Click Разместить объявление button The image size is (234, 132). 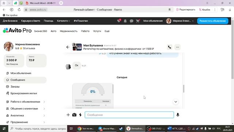pos(212,21)
